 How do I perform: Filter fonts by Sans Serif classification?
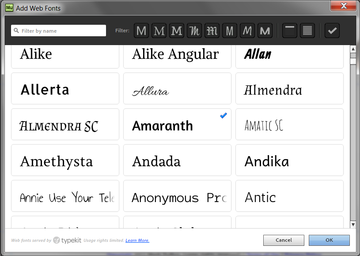point(141,31)
